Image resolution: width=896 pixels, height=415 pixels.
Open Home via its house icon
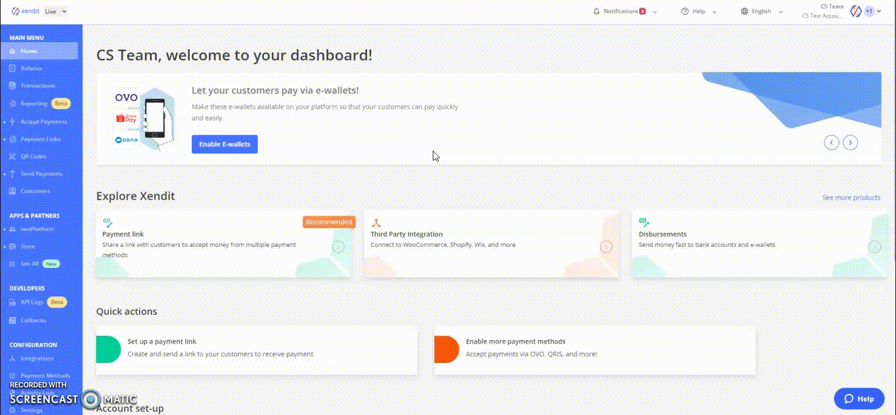[13, 51]
